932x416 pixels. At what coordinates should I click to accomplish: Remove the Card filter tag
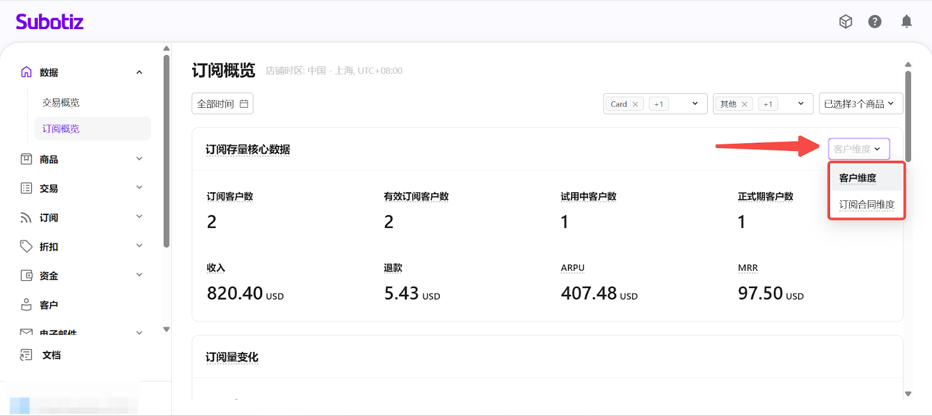636,104
